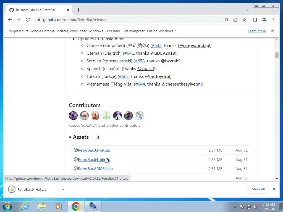Image resolution: width=283 pixels, height=212 pixels.
Task: Open Action Center flag icon
Action: click(x=242, y=207)
